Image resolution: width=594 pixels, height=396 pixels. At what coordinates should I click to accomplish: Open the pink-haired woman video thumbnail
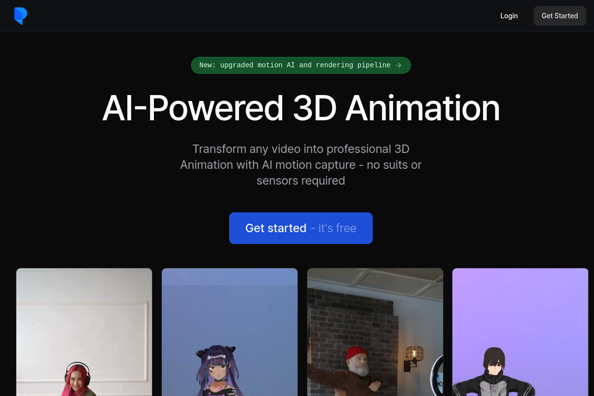[x=84, y=332]
